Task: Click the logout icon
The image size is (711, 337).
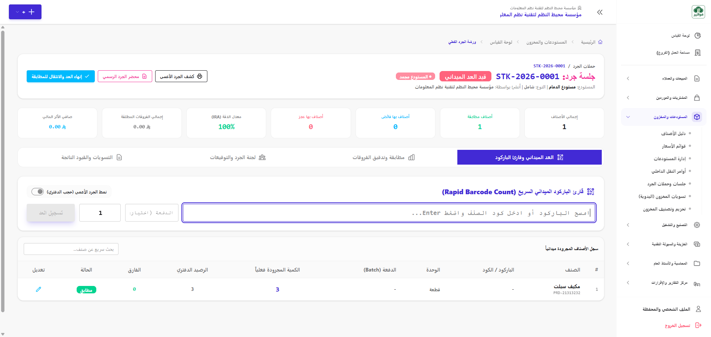Action: click(698, 326)
